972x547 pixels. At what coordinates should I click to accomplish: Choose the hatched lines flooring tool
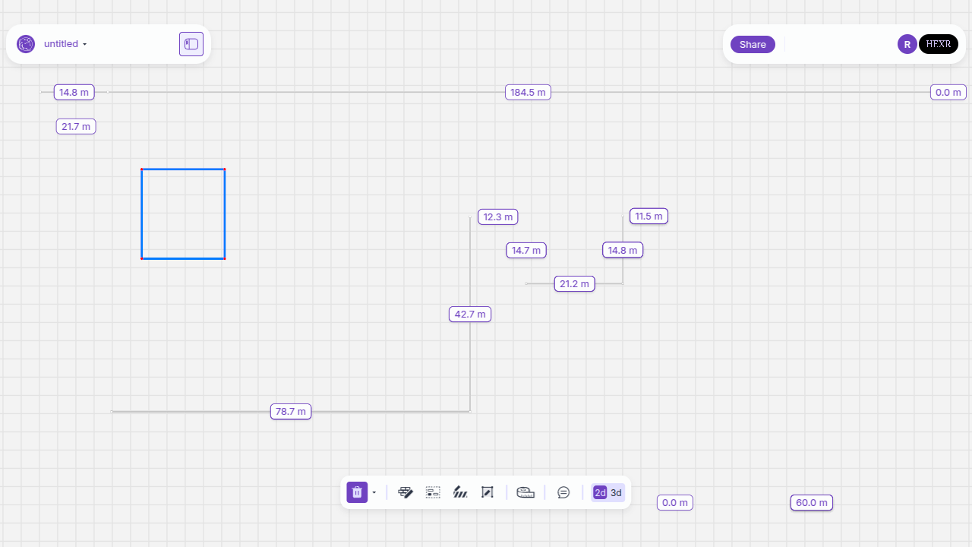pos(460,492)
